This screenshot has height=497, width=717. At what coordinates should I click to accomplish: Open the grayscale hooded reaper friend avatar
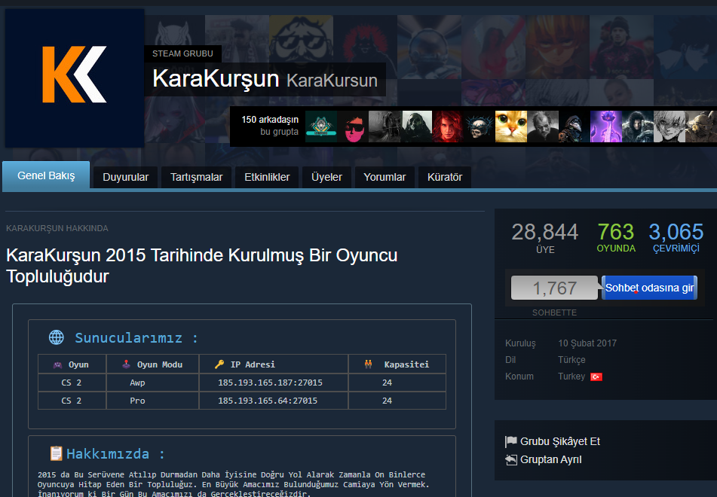[x=385, y=126]
